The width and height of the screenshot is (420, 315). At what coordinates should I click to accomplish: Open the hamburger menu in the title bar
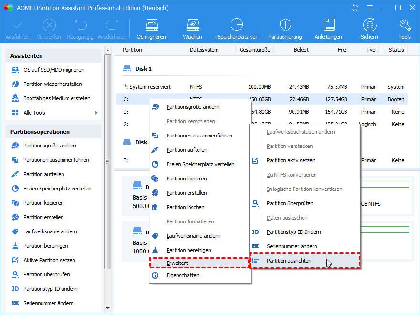[369, 8]
